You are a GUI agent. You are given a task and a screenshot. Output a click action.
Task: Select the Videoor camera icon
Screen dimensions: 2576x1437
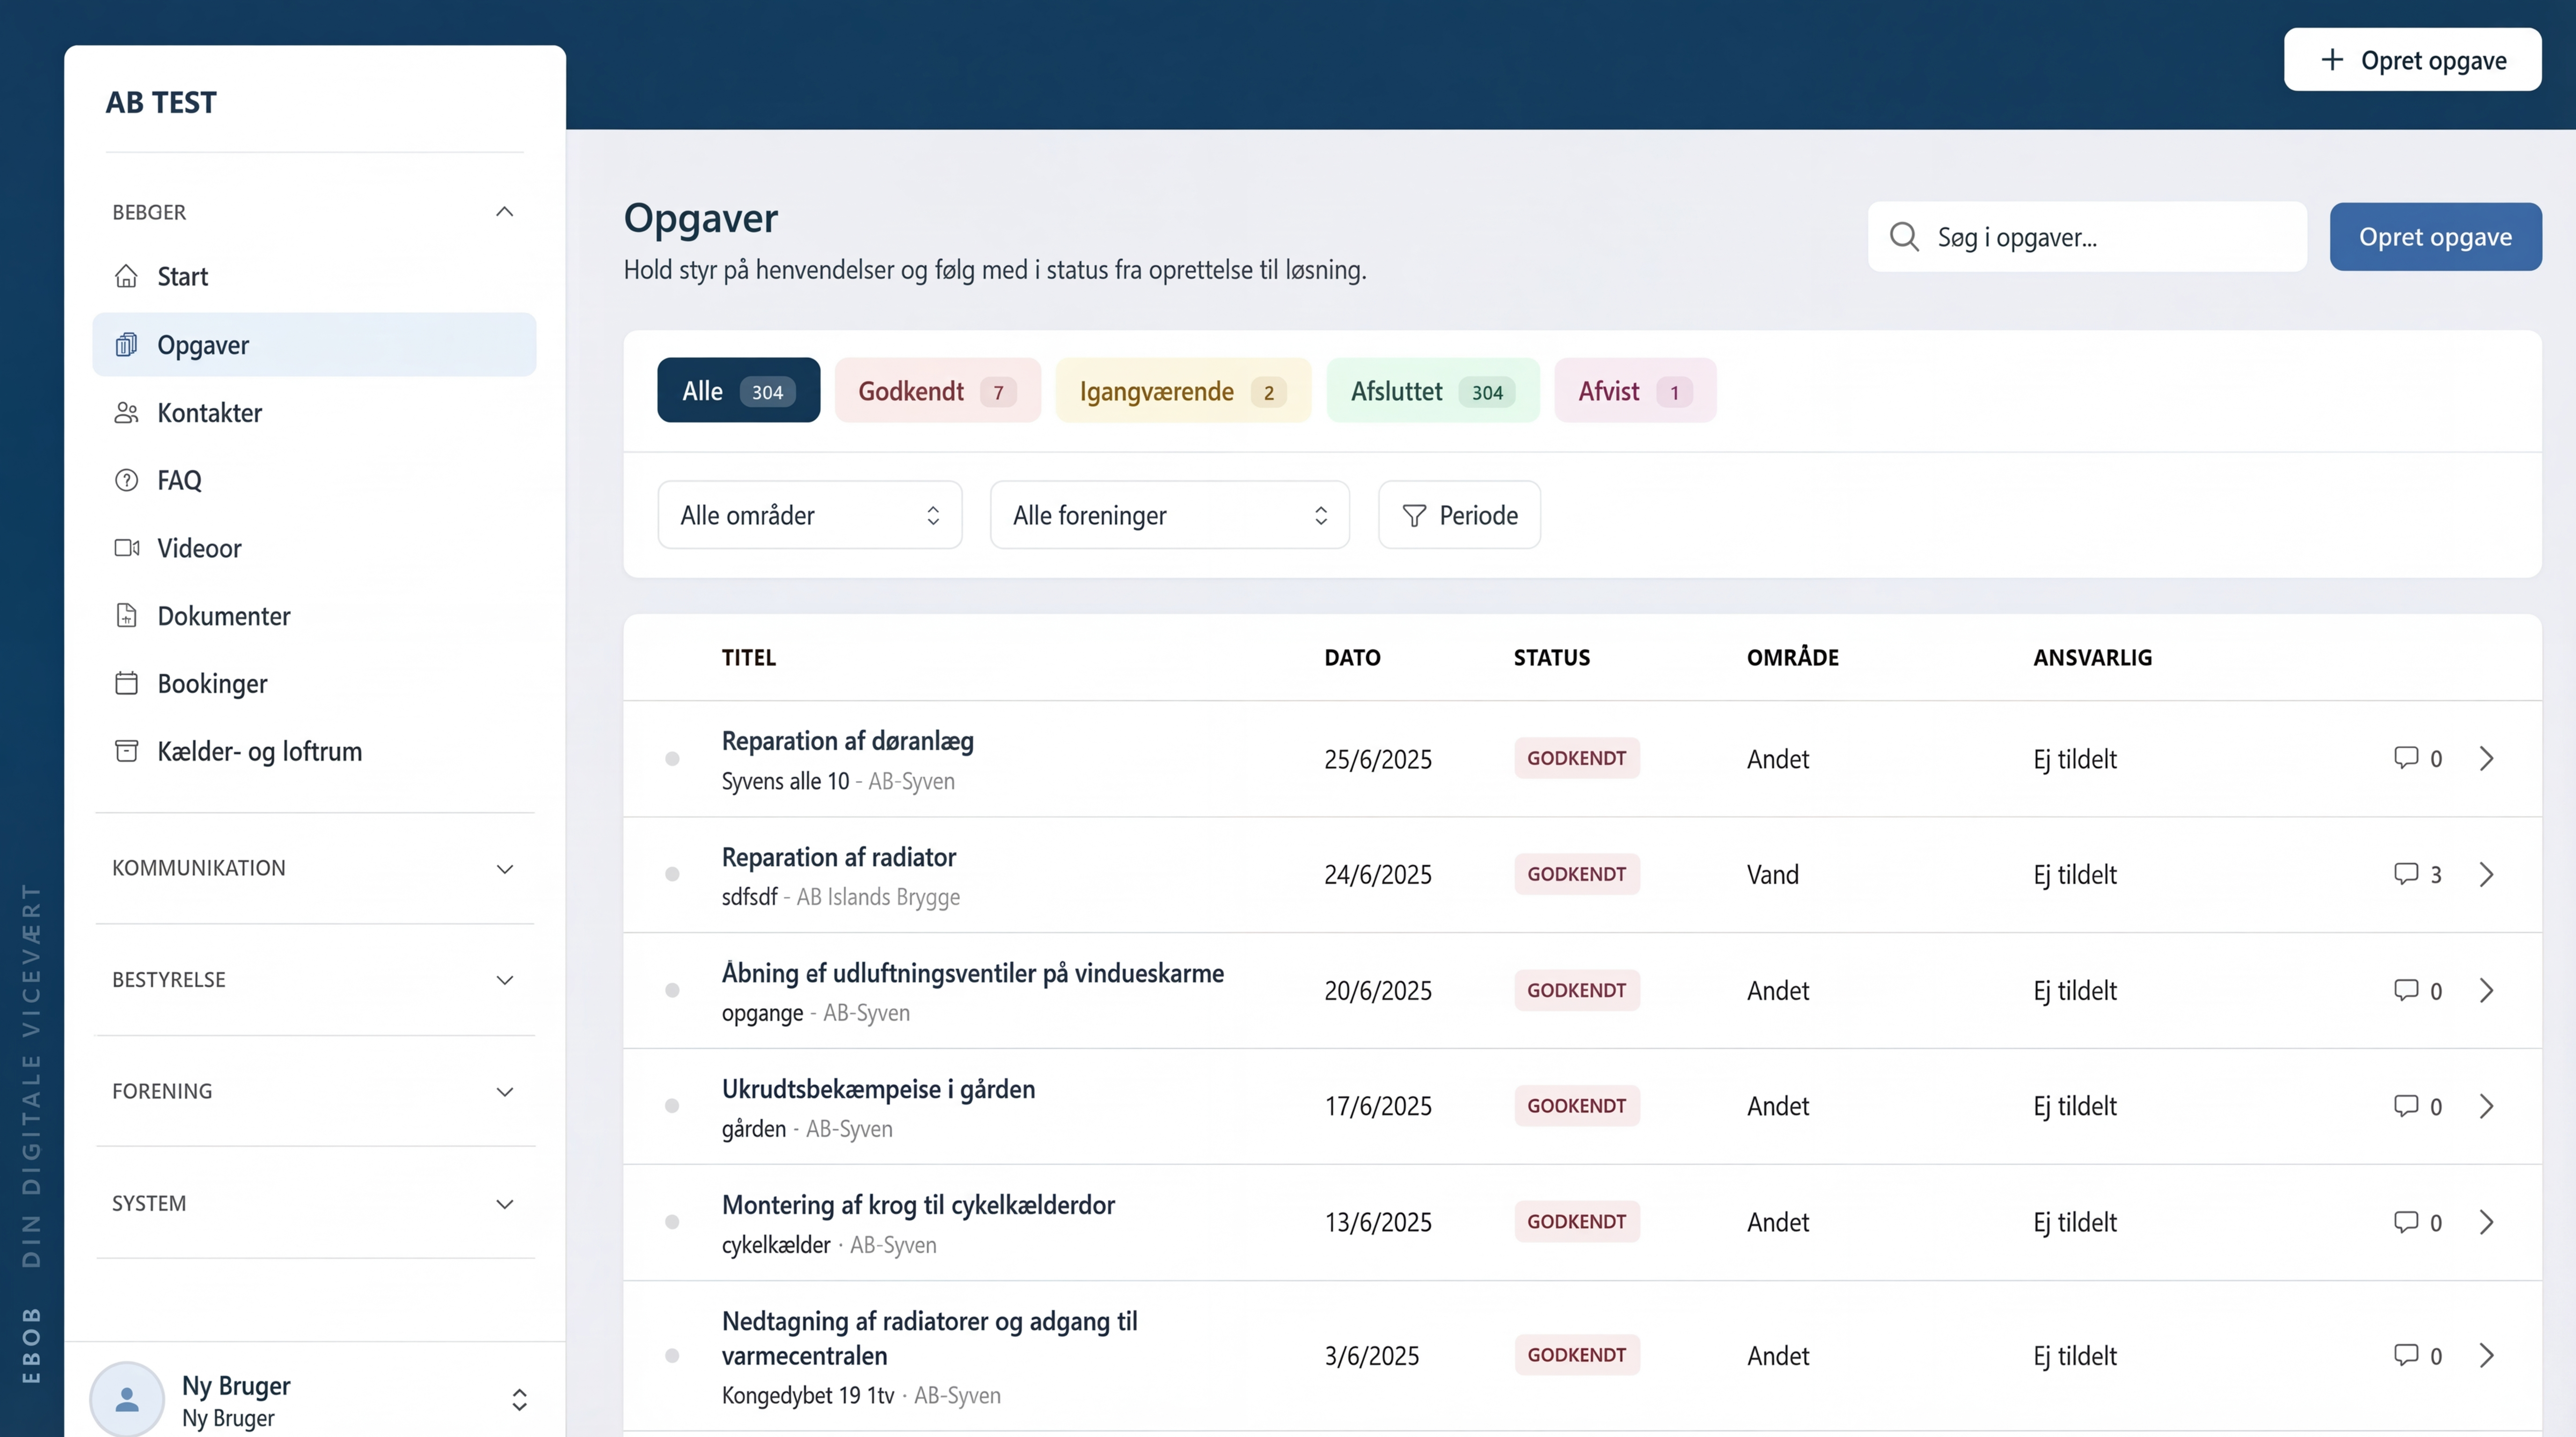click(127, 548)
